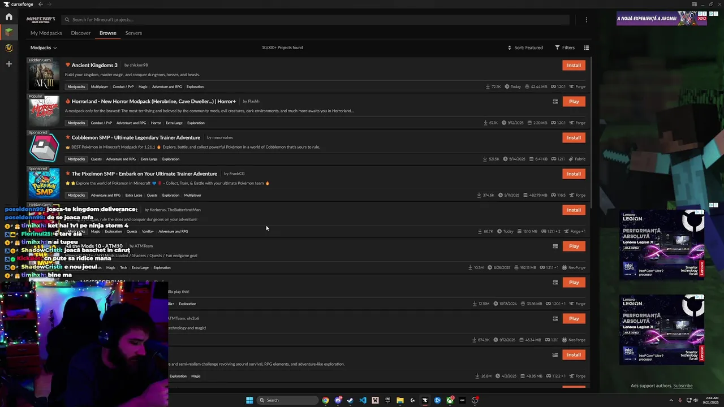Open the Servers tab
Viewport: 724px width, 407px height.
click(133, 33)
